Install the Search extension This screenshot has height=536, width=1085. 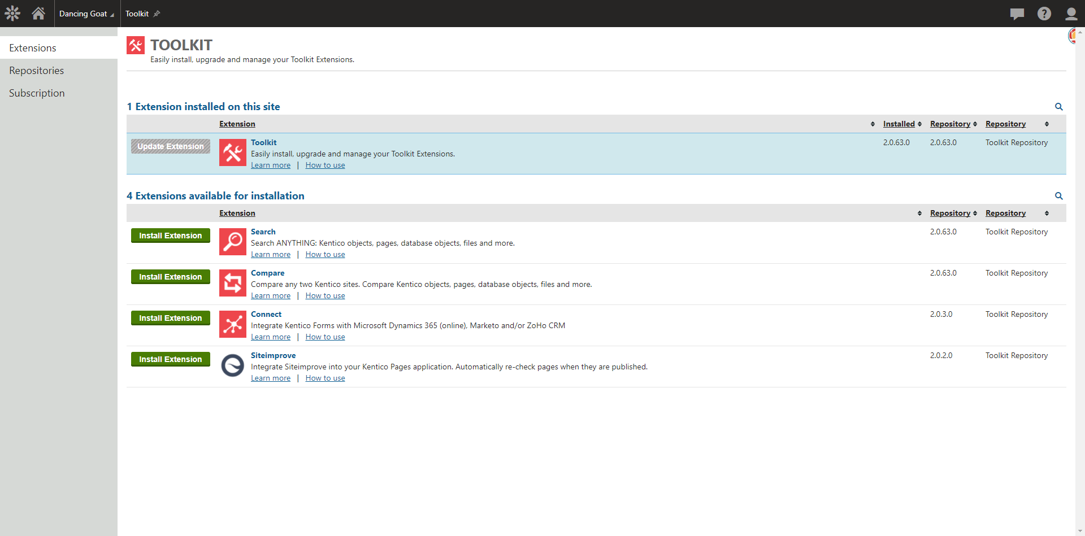coord(171,236)
